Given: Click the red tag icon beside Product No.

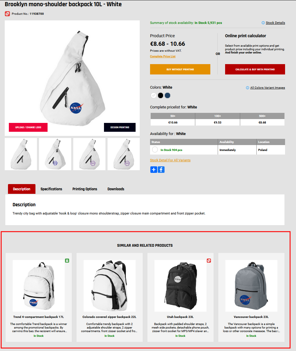Looking at the screenshot, I should 7,14.
